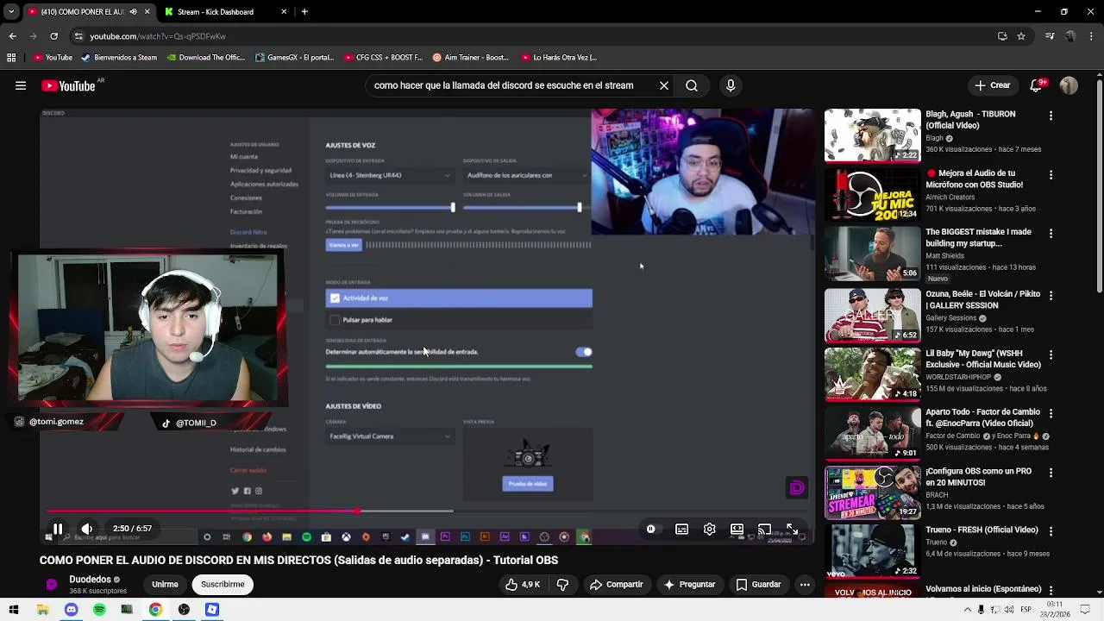Open Chrome's three-dot menu
1104x621 pixels.
(1091, 36)
